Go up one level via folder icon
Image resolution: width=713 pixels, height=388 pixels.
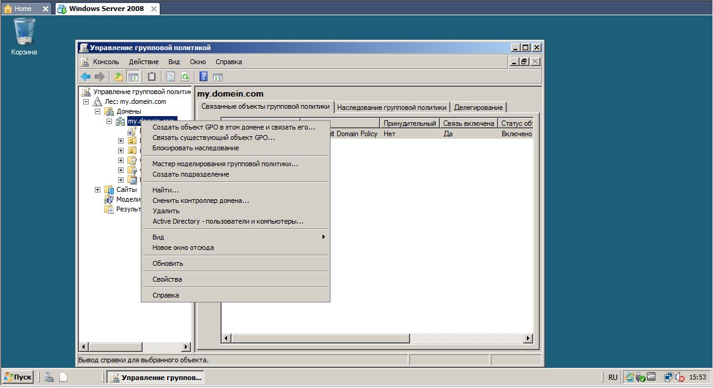click(x=119, y=77)
